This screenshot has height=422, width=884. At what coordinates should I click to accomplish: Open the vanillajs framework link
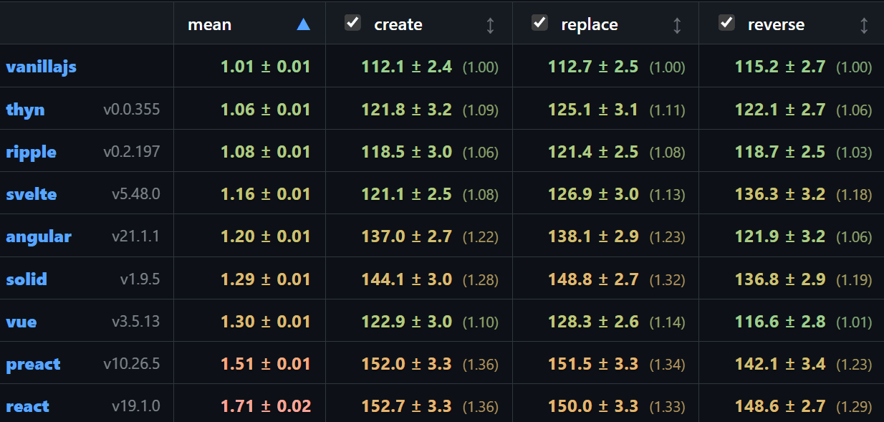pos(41,67)
